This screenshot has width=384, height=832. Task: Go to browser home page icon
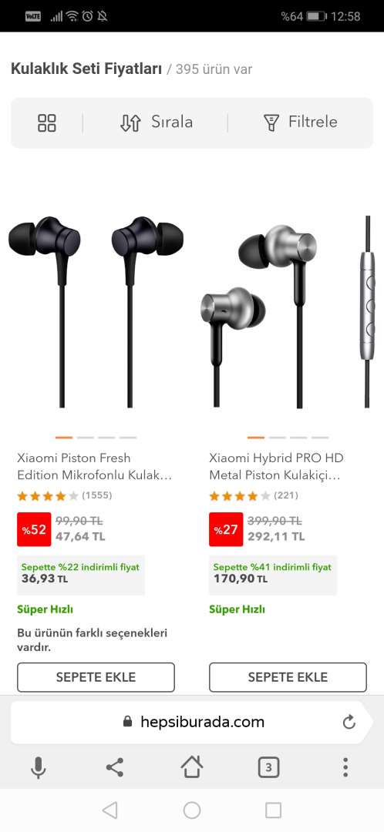tap(192, 767)
